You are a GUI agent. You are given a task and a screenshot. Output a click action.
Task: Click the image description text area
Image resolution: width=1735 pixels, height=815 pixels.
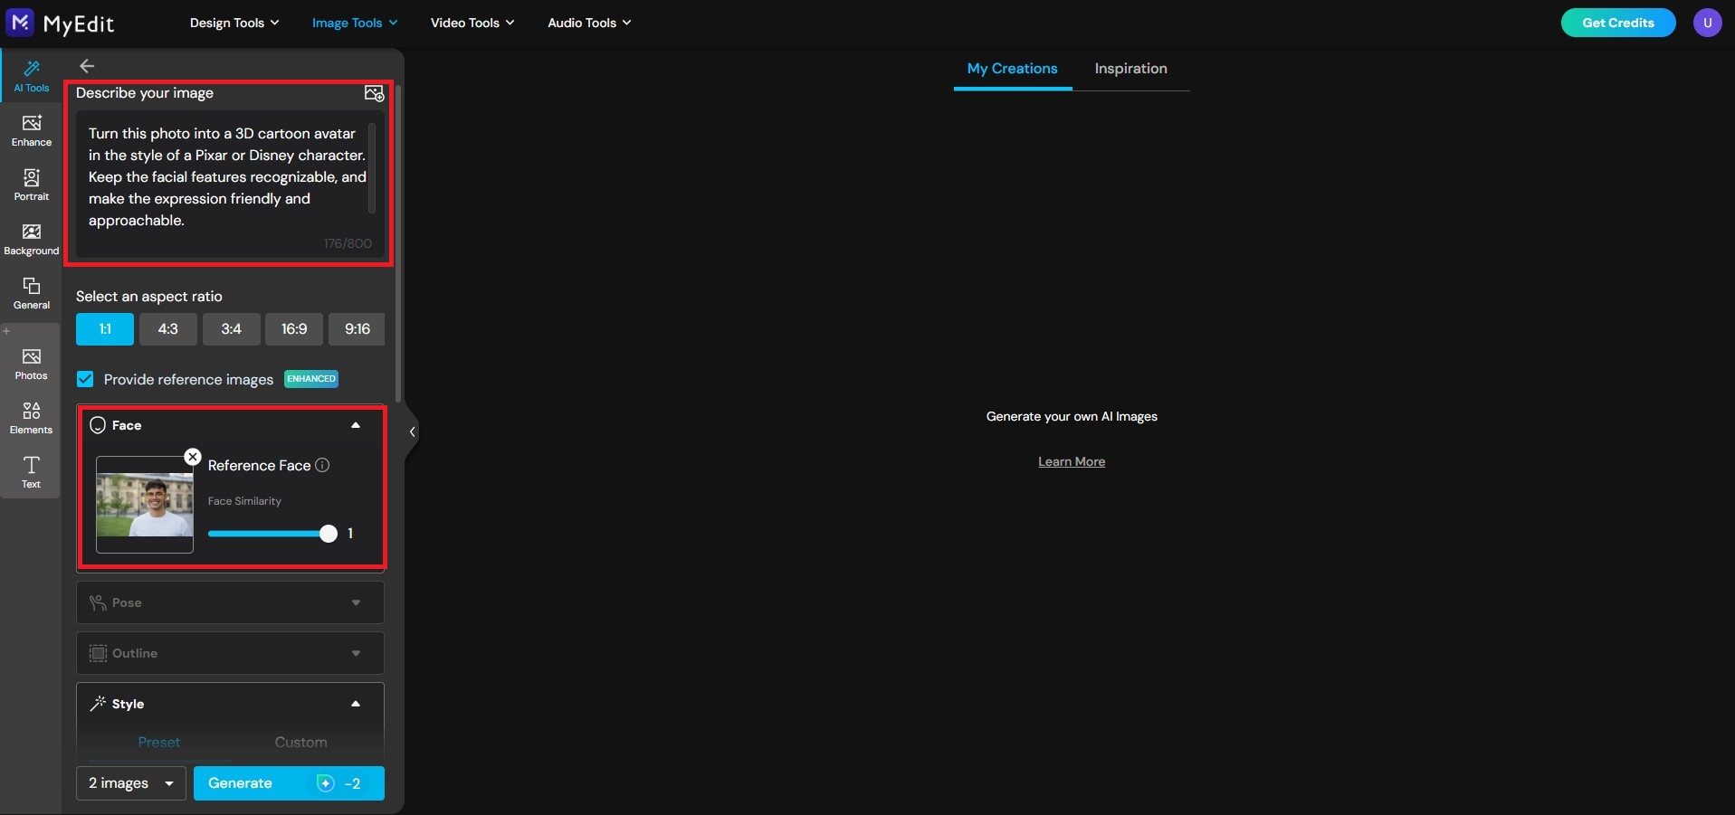(x=230, y=184)
